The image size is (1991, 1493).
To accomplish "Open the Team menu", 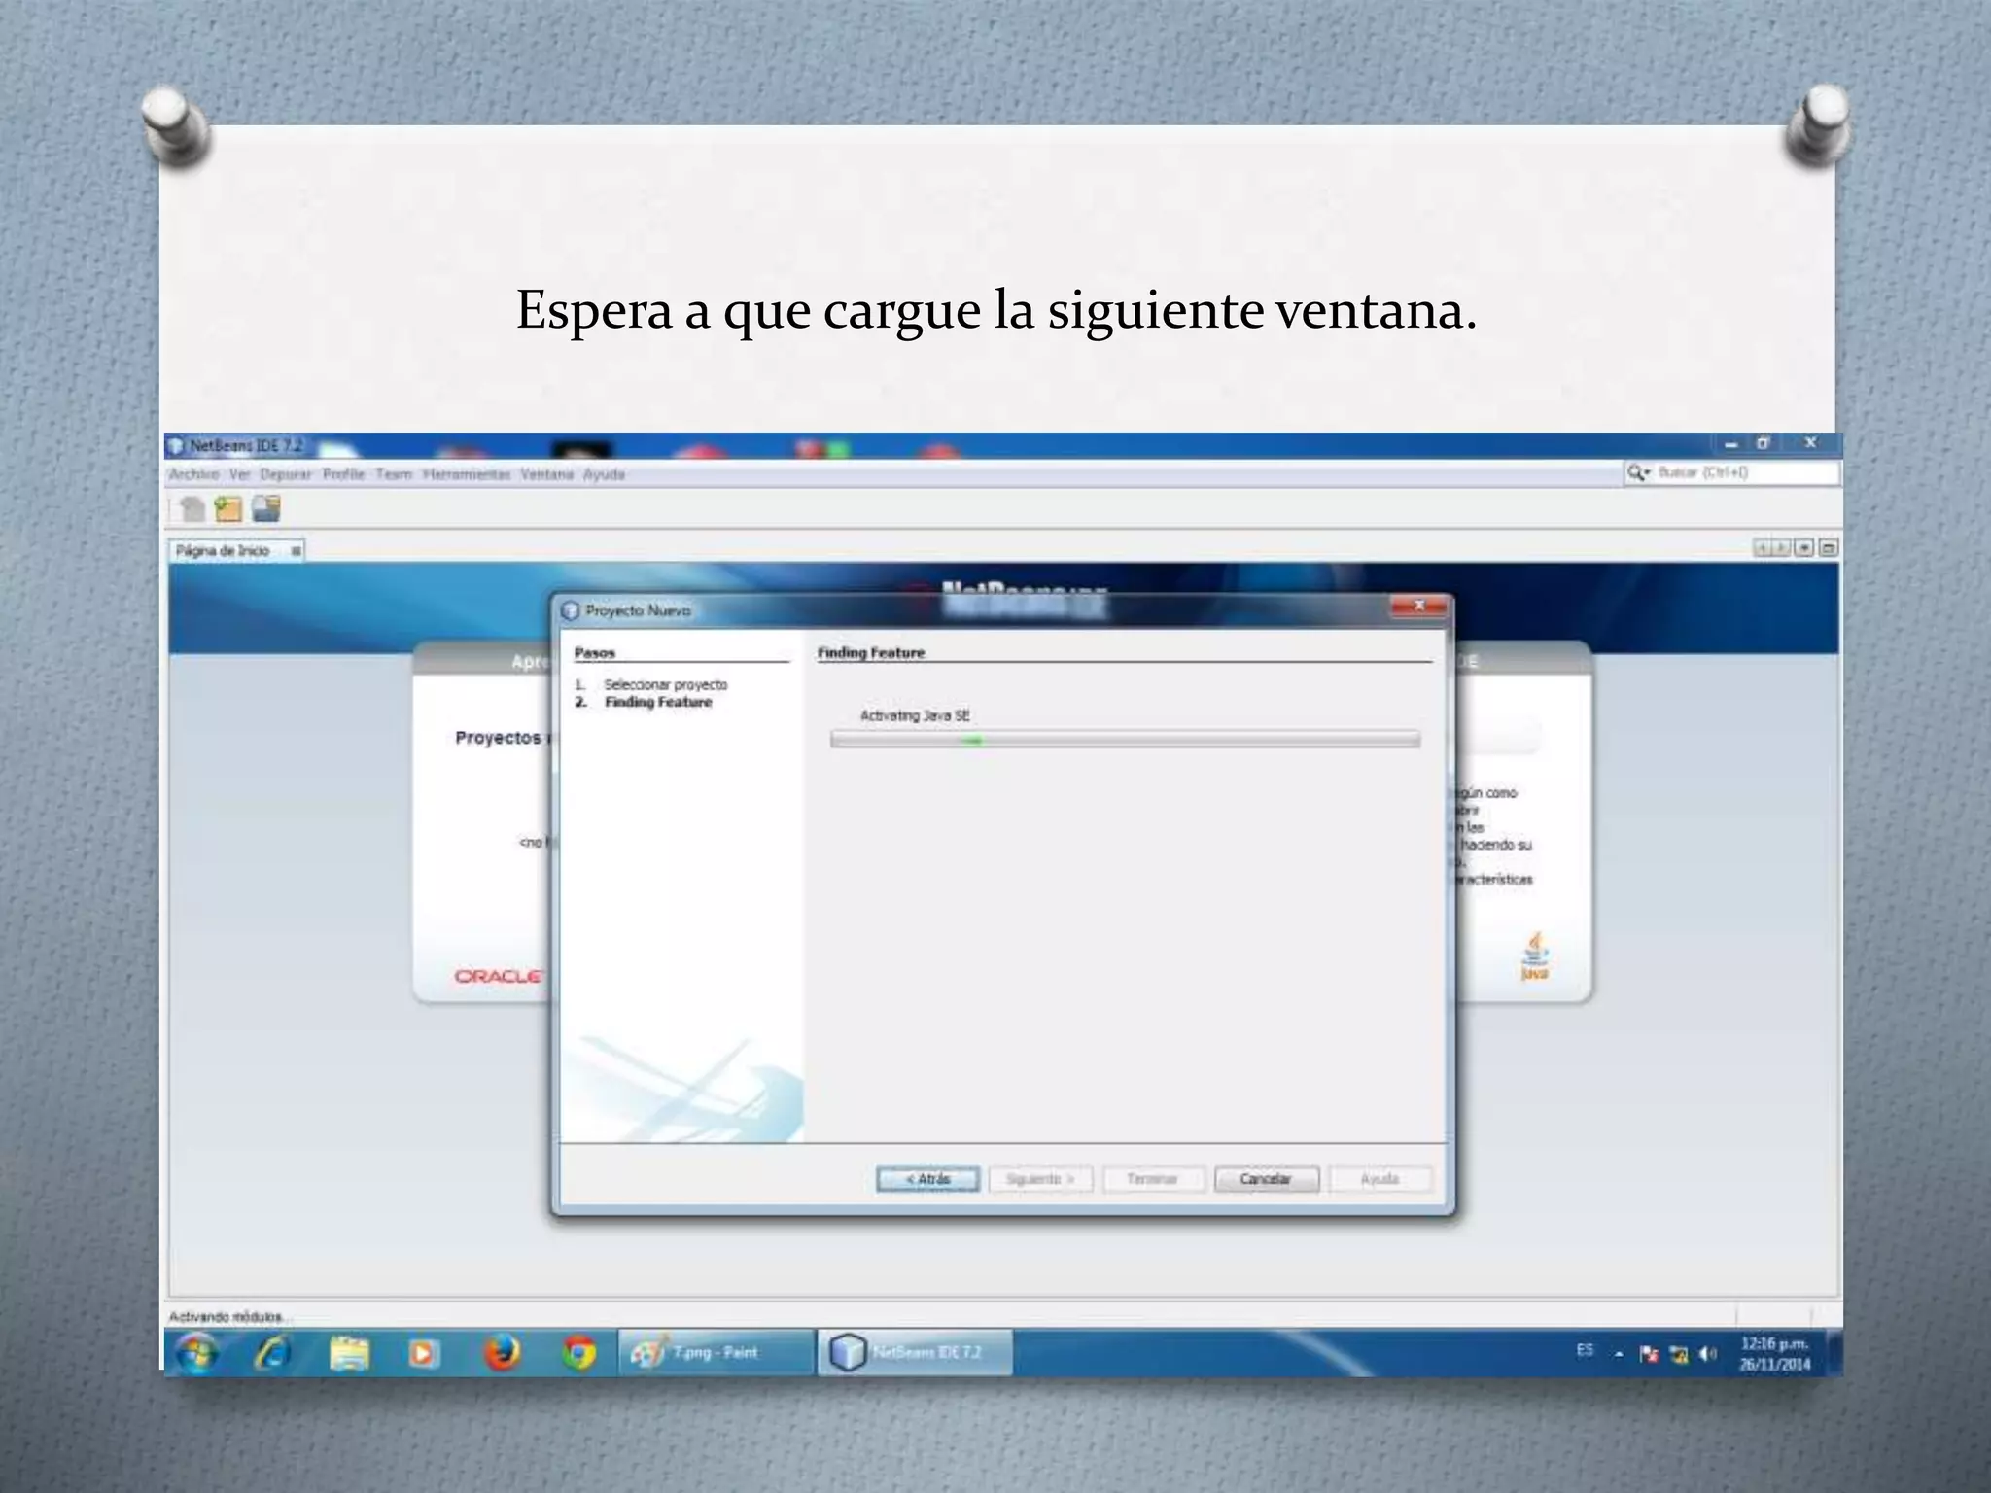I will pyautogui.click(x=394, y=474).
